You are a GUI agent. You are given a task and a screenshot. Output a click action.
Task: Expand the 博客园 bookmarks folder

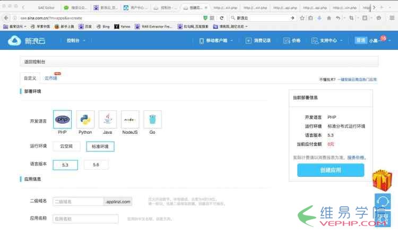point(230,27)
